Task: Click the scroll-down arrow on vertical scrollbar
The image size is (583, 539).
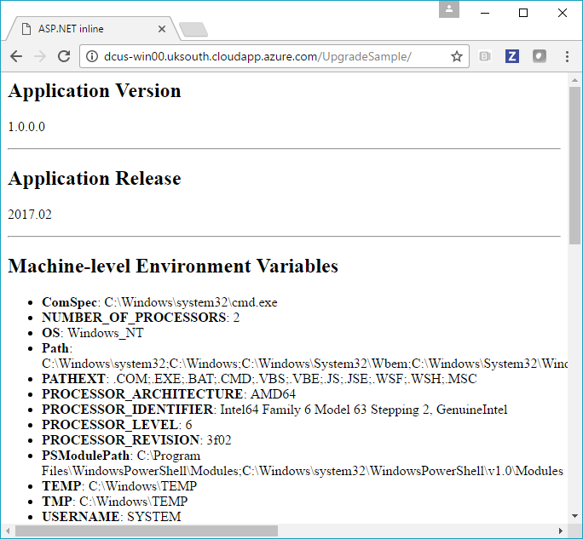Action: coord(574,516)
